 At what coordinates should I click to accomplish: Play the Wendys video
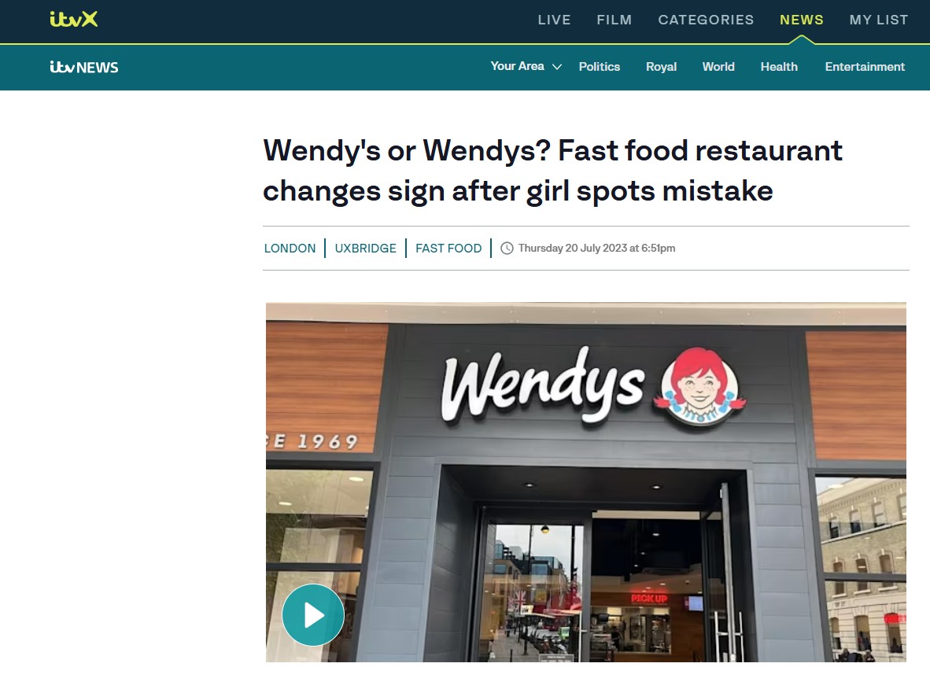312,615
